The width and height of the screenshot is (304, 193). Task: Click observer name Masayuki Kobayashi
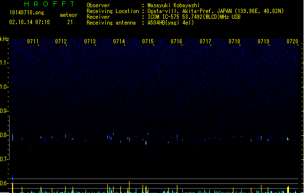point(174,5)
